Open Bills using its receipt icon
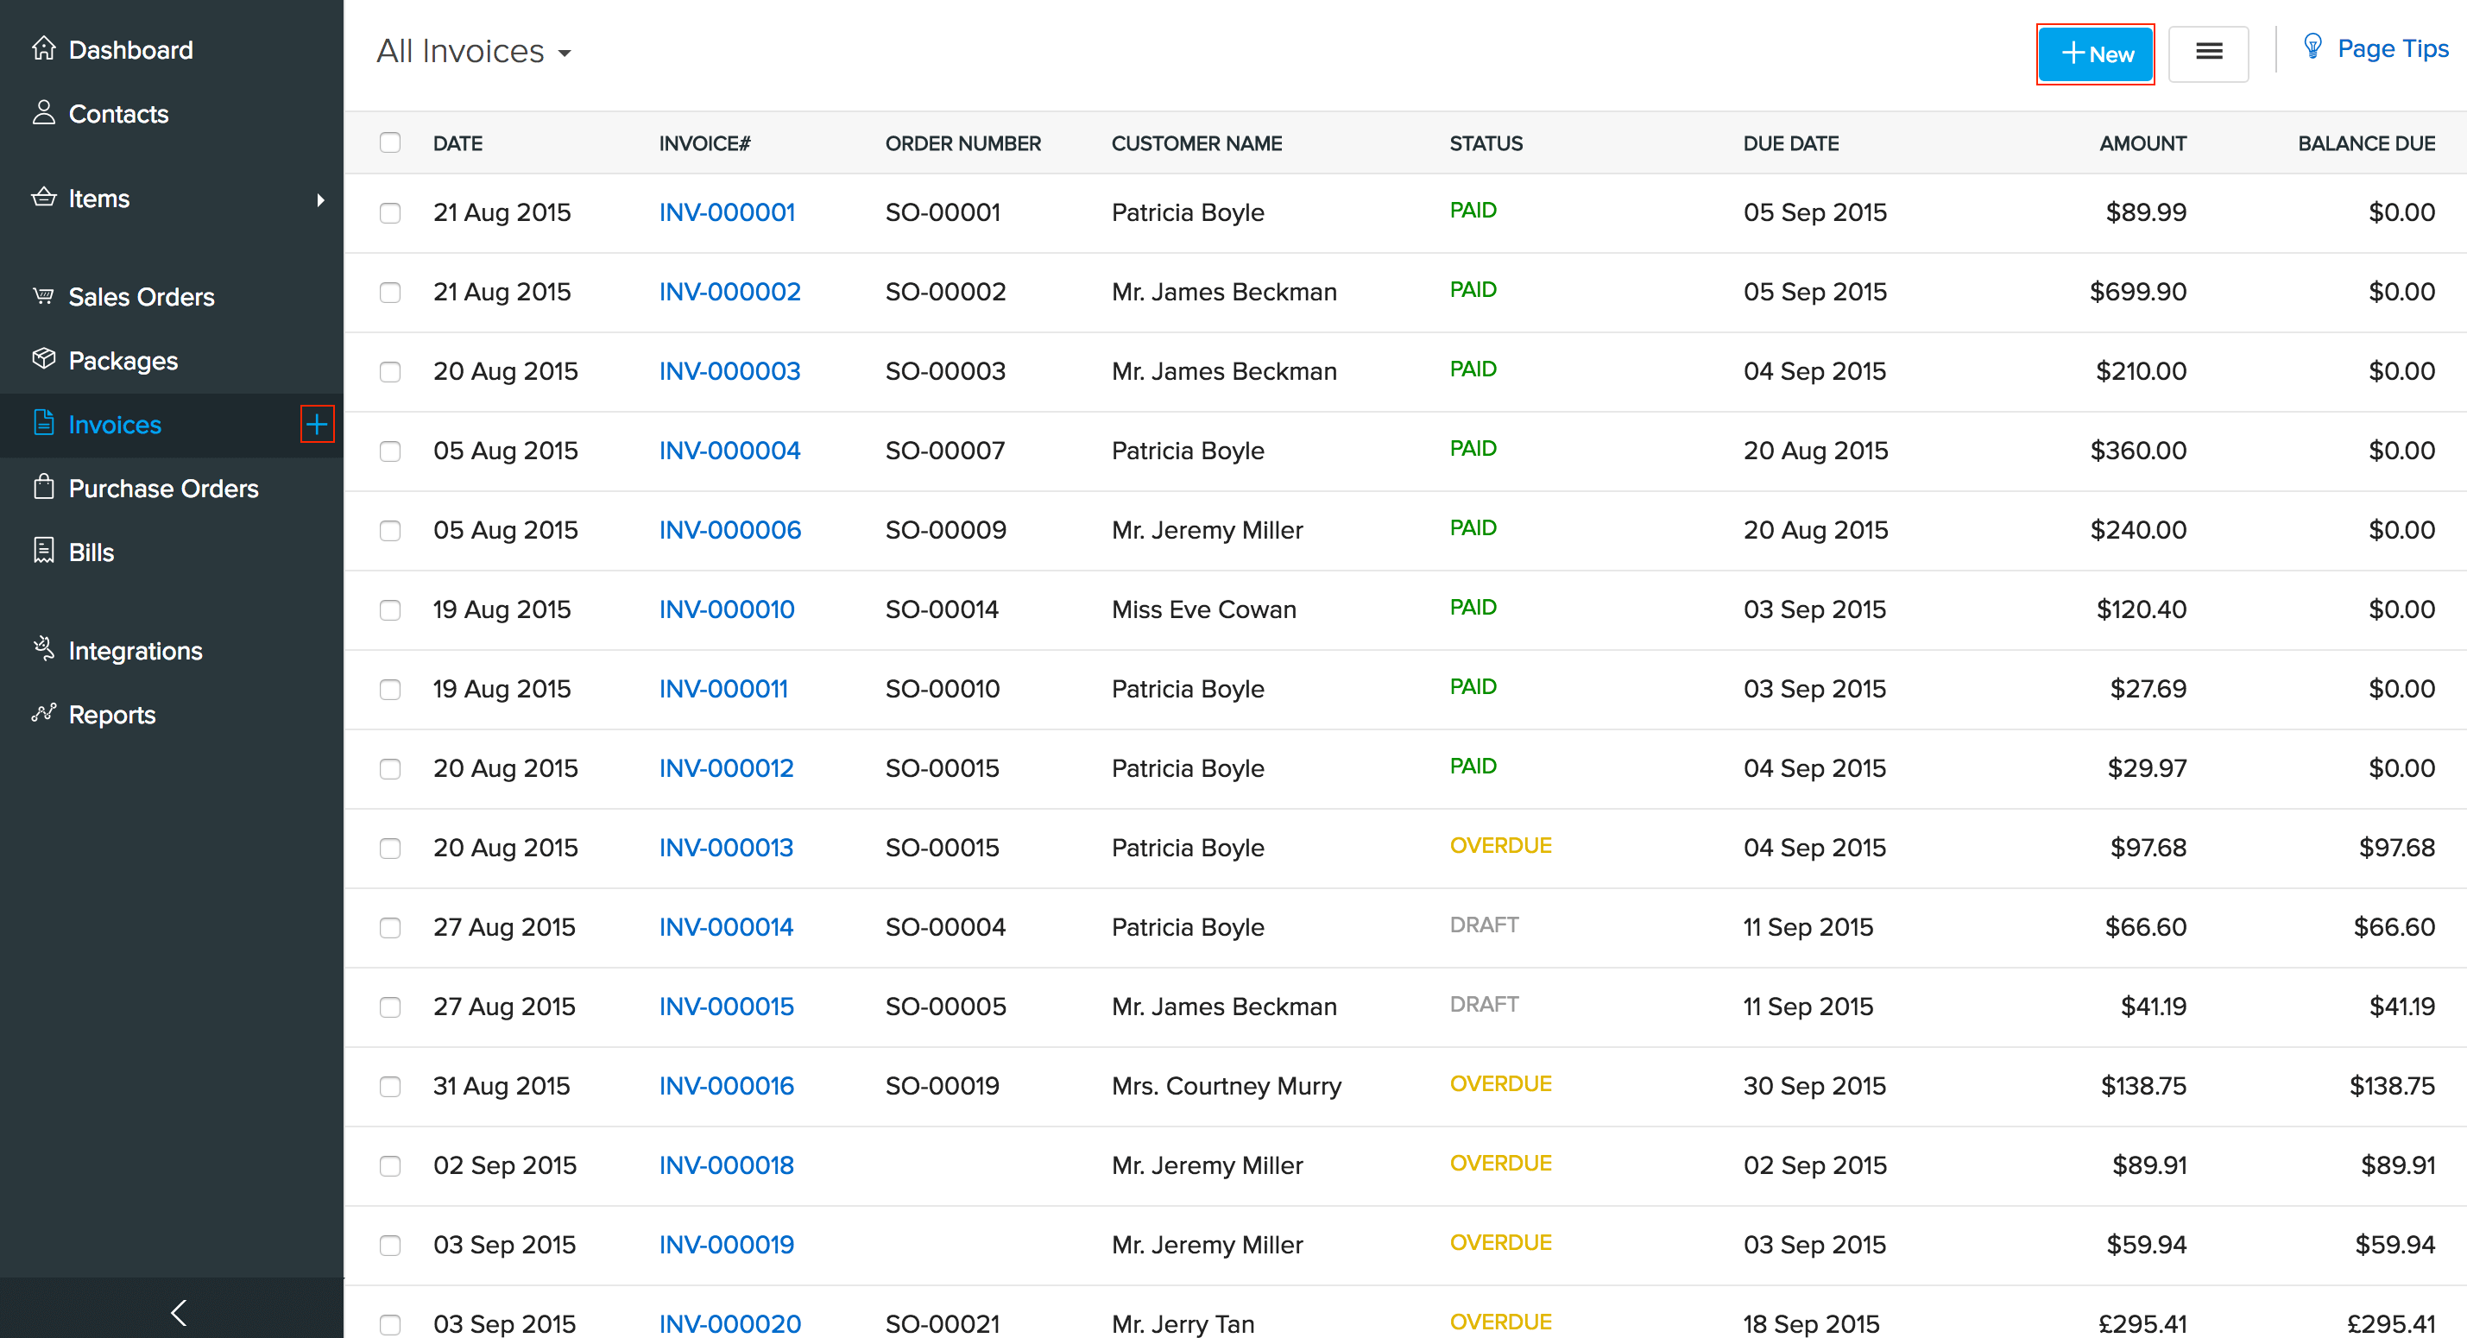2467x1338 pixels. (x=44, y=551)
